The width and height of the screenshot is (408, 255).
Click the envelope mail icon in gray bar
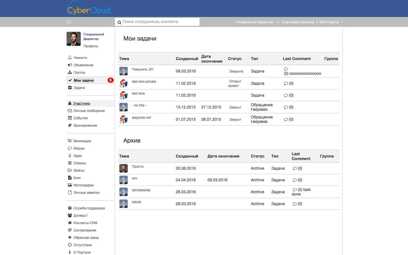[69, 22]
